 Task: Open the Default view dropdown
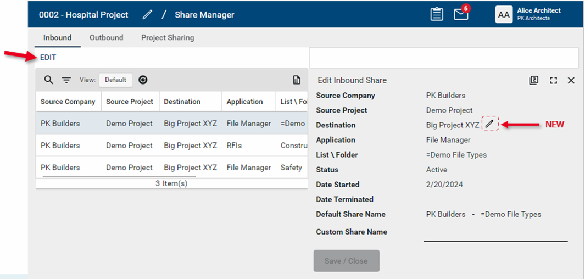tap(115, 80)
